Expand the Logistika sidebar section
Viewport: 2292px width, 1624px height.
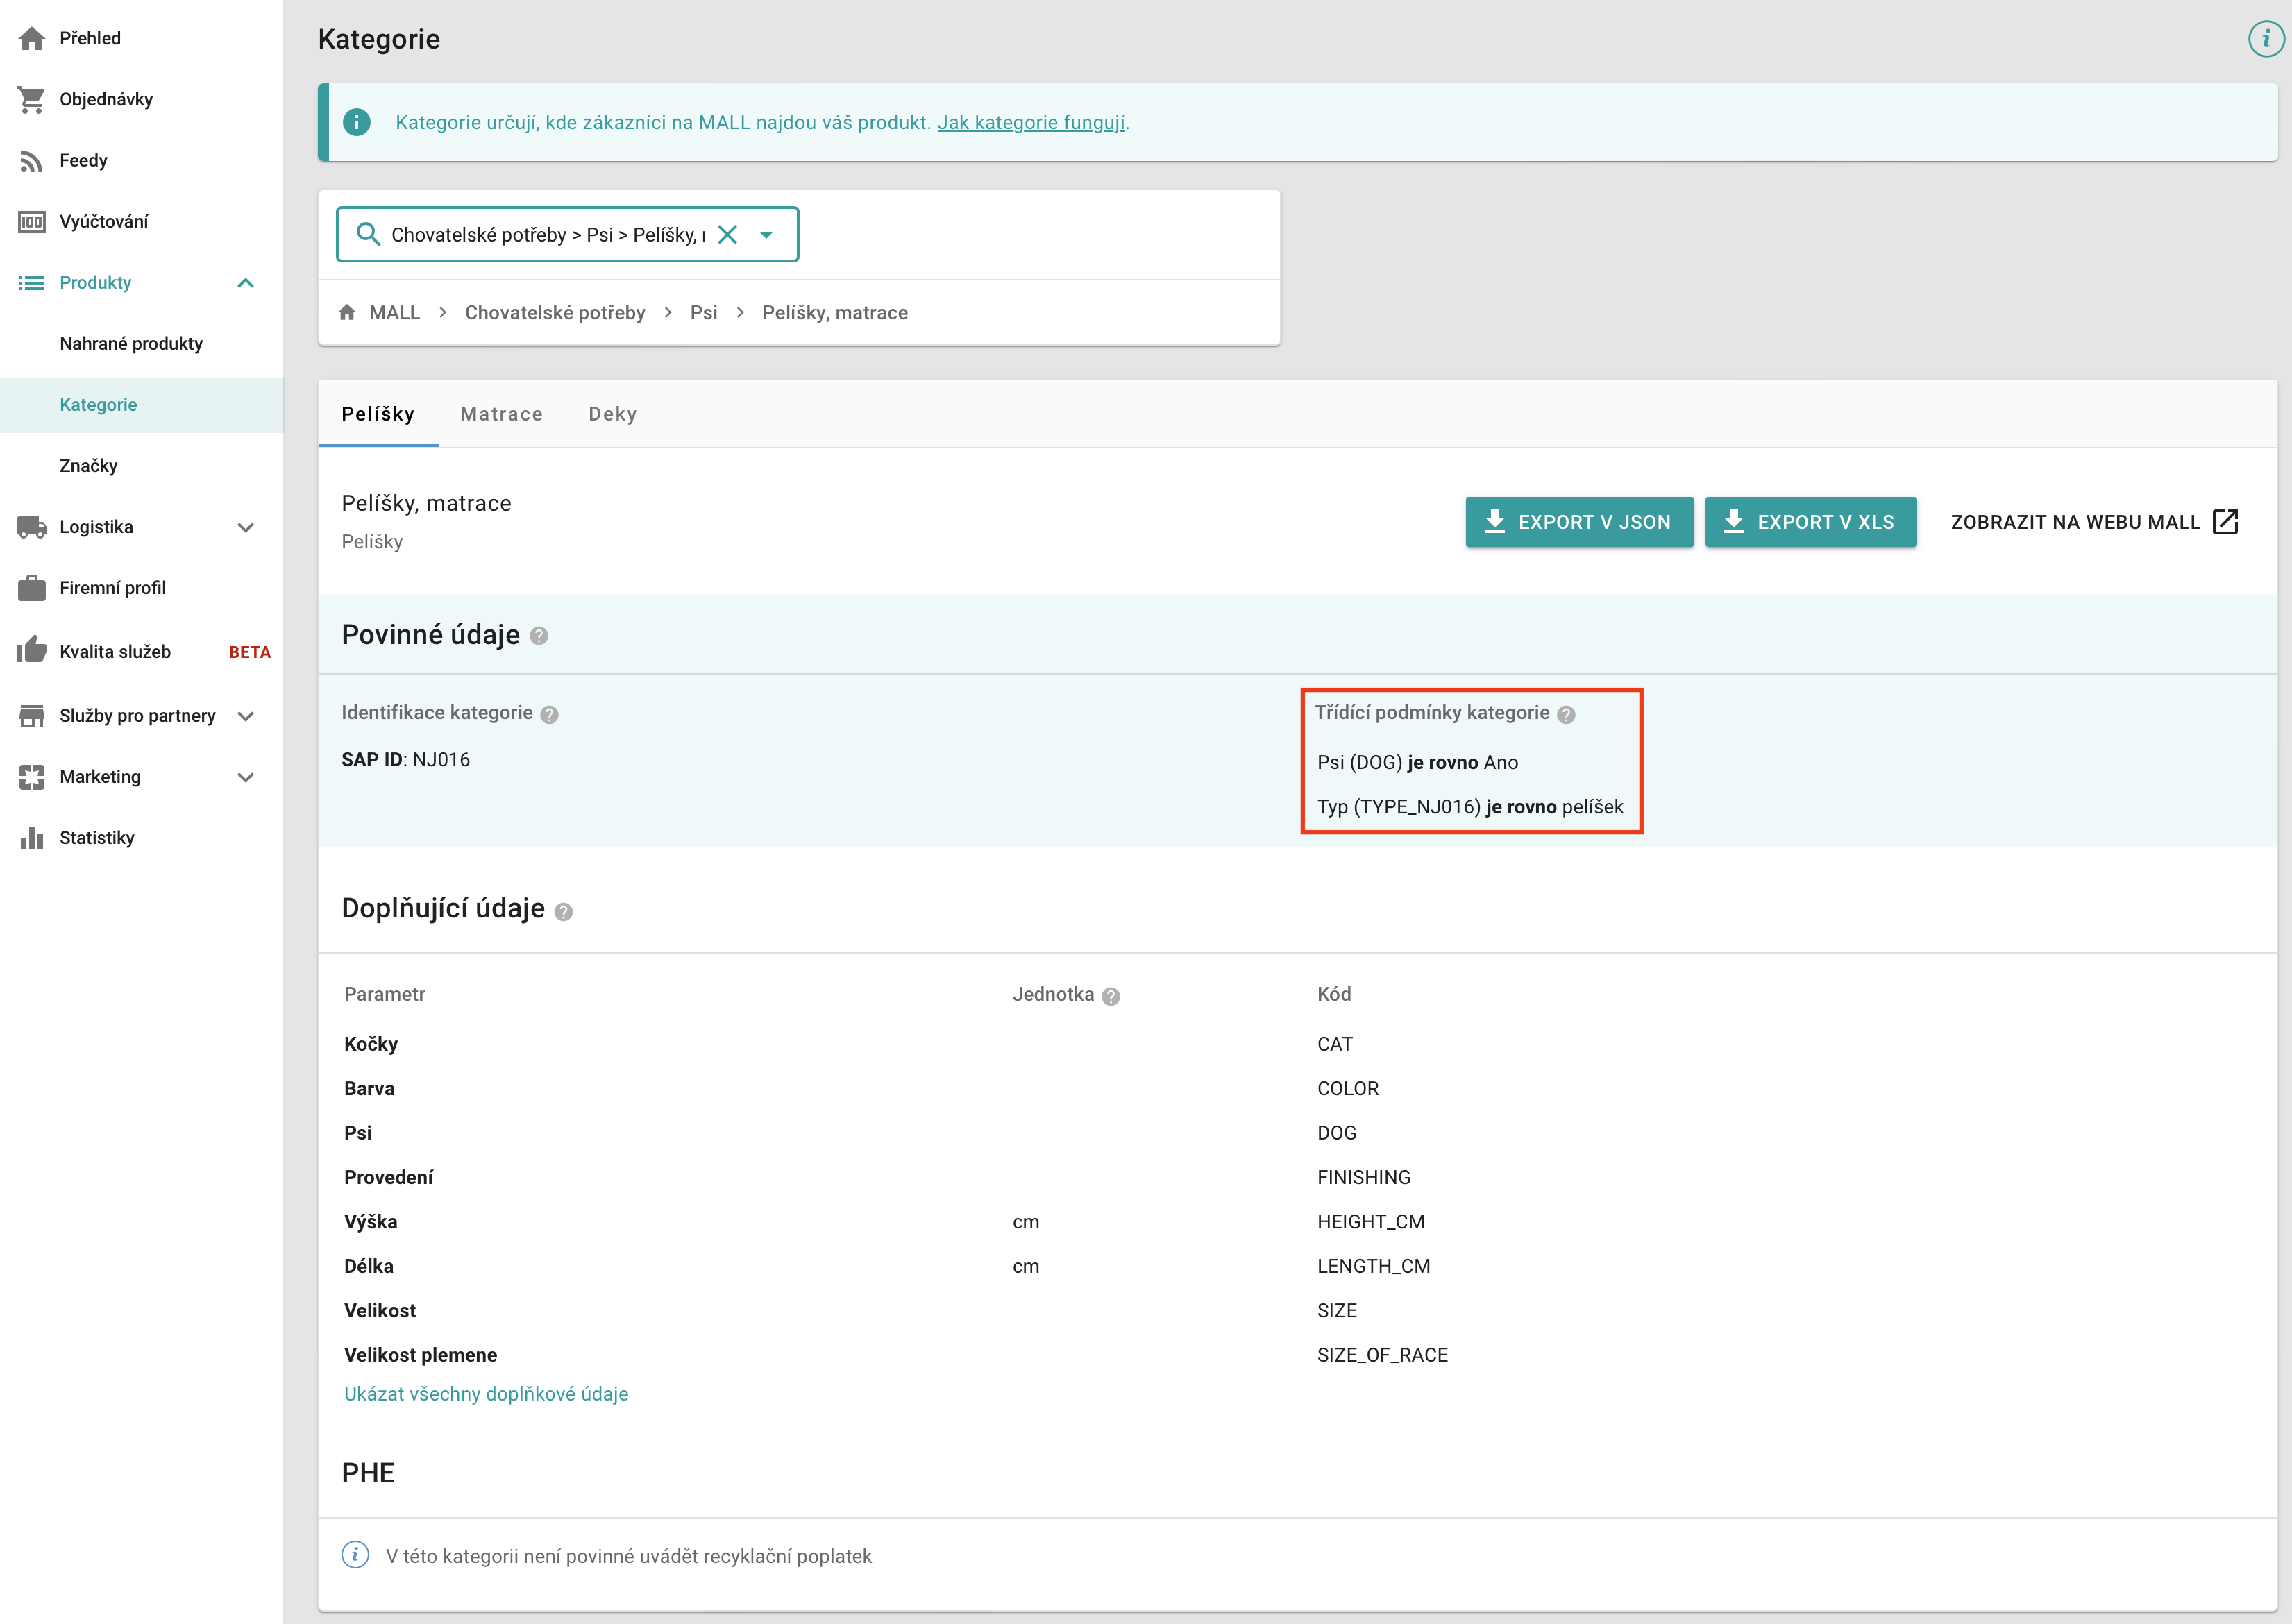(245, 527)
